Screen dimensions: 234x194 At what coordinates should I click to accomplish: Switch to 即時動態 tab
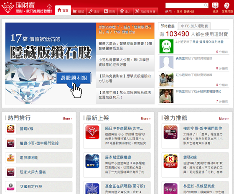tap(168, 26)
